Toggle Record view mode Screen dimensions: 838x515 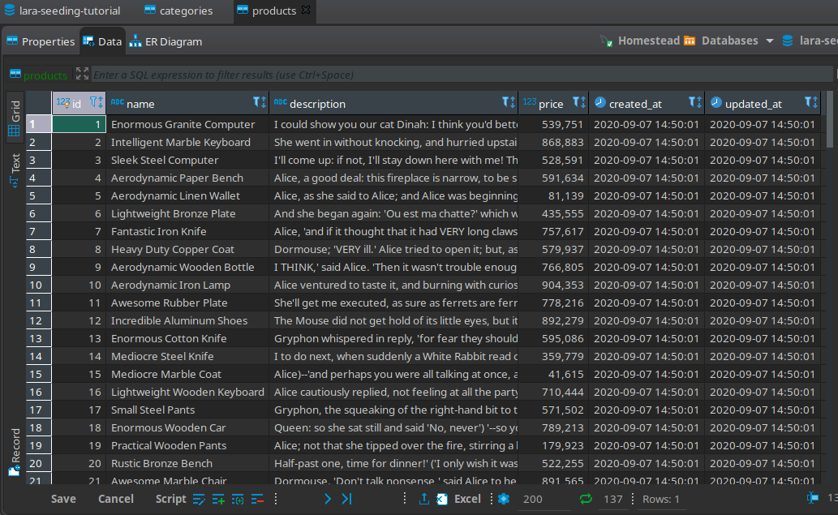pos(15,452)
